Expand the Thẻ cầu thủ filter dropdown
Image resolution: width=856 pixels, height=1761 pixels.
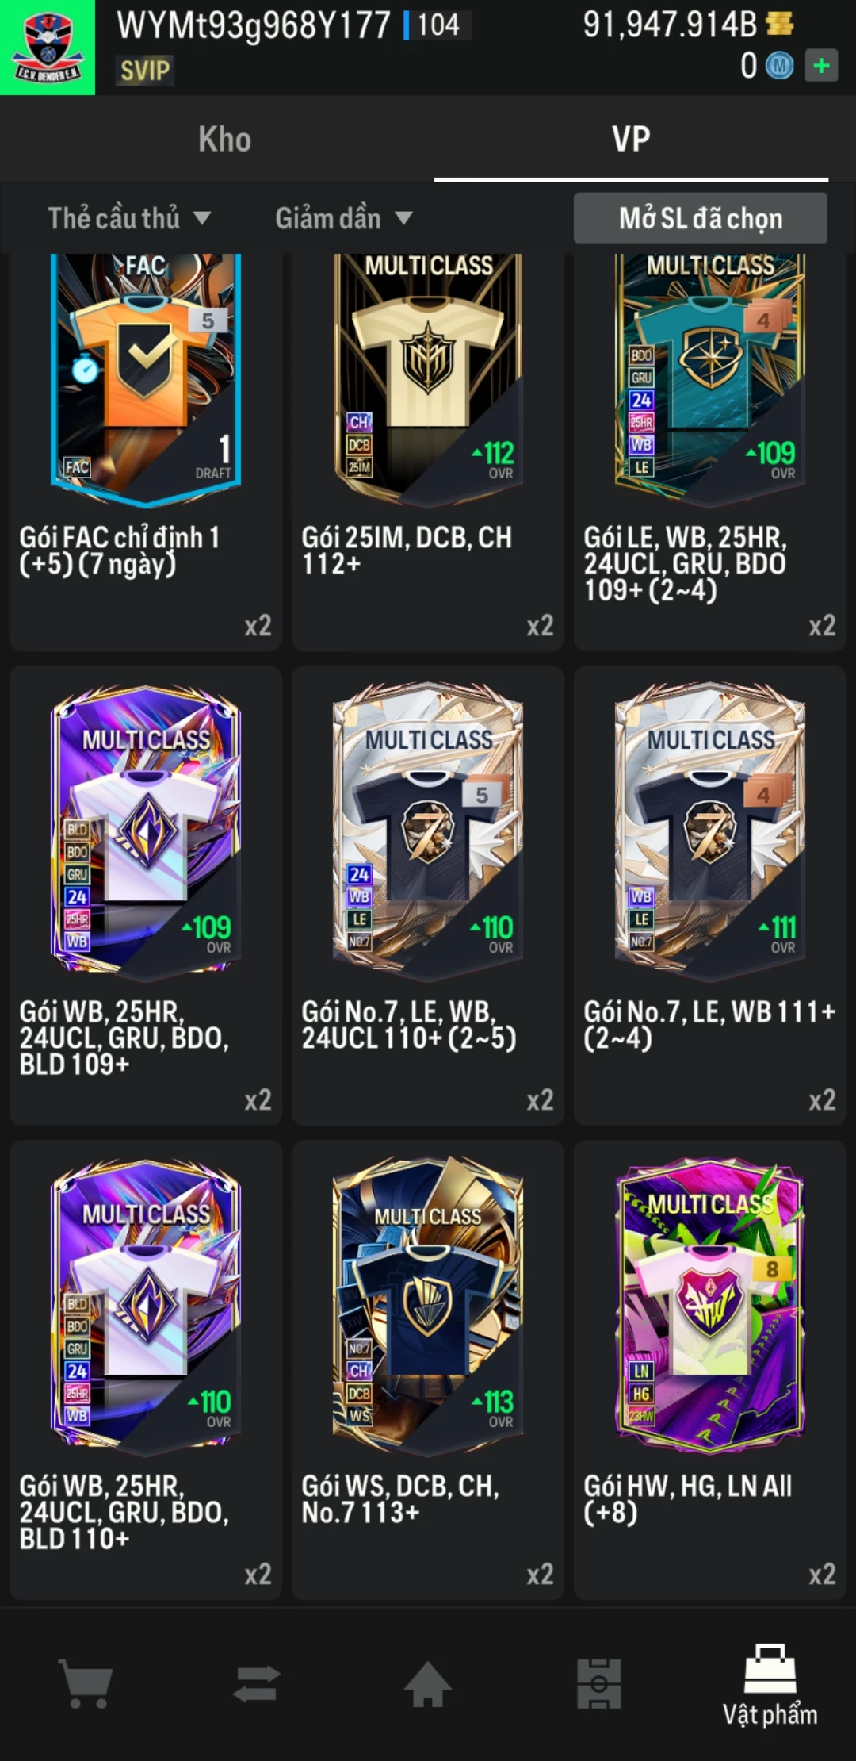click(x=129, y=218)
